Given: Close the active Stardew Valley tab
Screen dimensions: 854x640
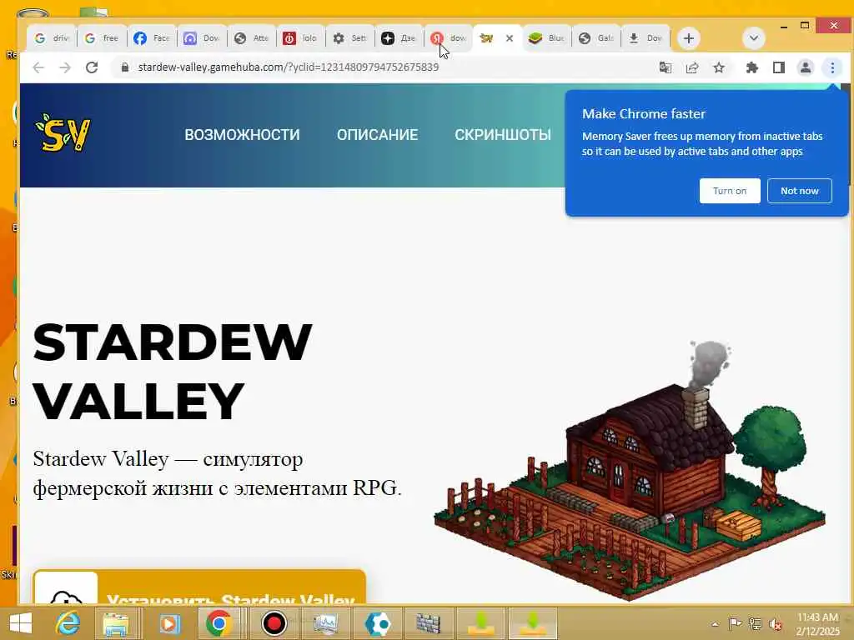Looking at the screenshot, I should click(510, 38).
